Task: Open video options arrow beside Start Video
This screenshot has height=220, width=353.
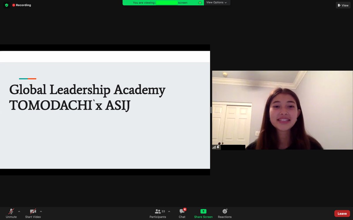Action: tap(41, 211)
